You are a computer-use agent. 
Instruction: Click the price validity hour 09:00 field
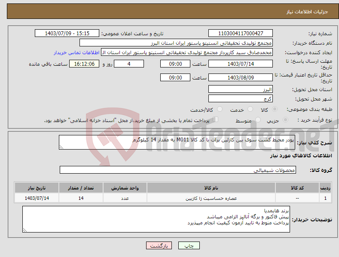pos(175,77)
